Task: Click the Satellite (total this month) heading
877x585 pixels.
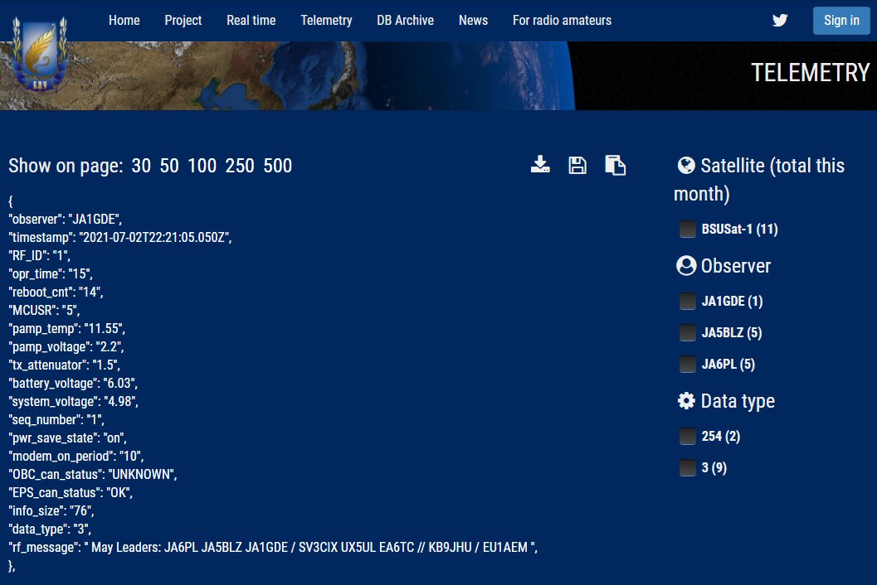Action: [759, 179]
